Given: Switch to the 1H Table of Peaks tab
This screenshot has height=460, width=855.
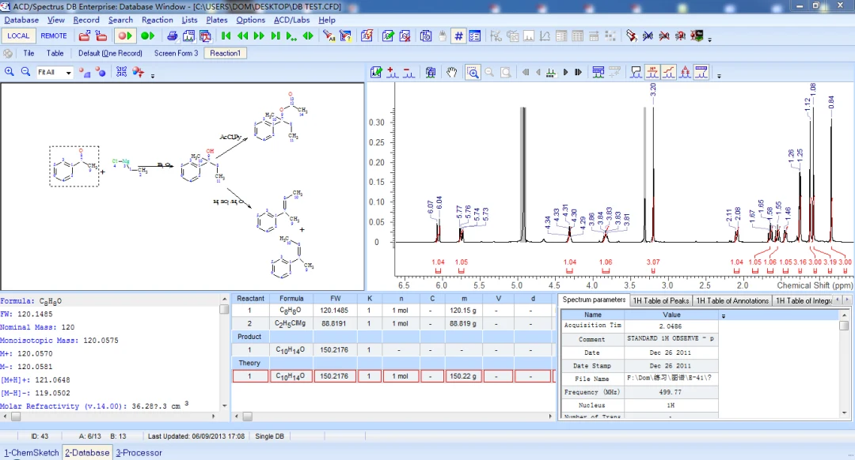Looking at the screenshot, I should (661, 300).
